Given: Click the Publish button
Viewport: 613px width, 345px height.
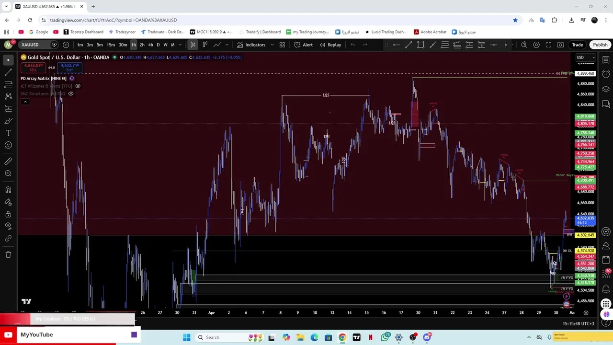Looking at the screenshot, I should click(600, 45).
